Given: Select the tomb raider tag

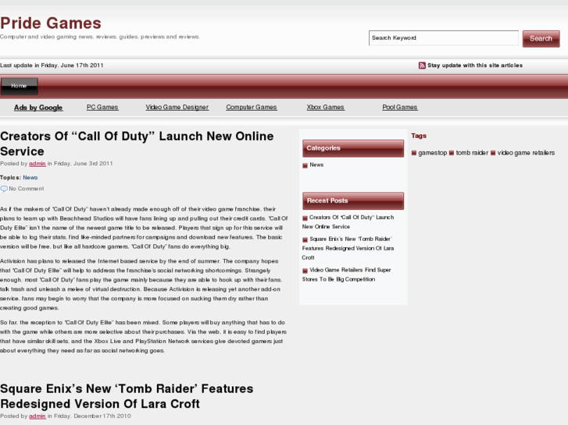Looking at the screenshot, I should (472, 153).
